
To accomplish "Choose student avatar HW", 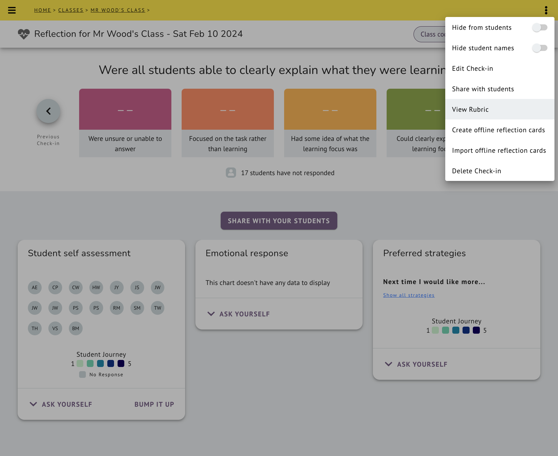I will (96, 288).
